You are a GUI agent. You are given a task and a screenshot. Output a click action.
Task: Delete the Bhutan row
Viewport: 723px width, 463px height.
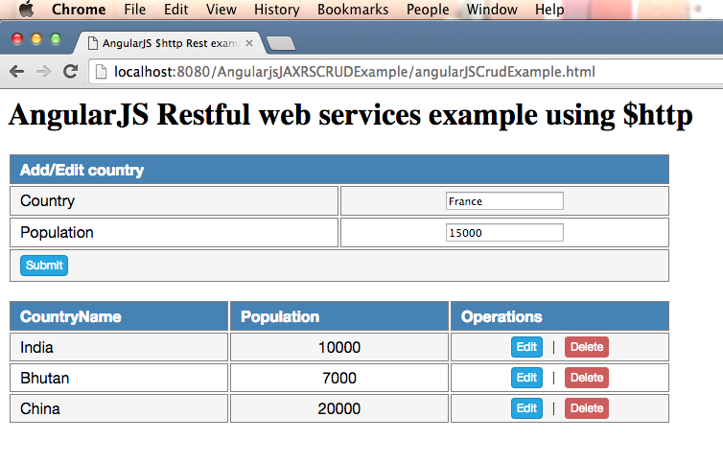click(x=587, y=378)
